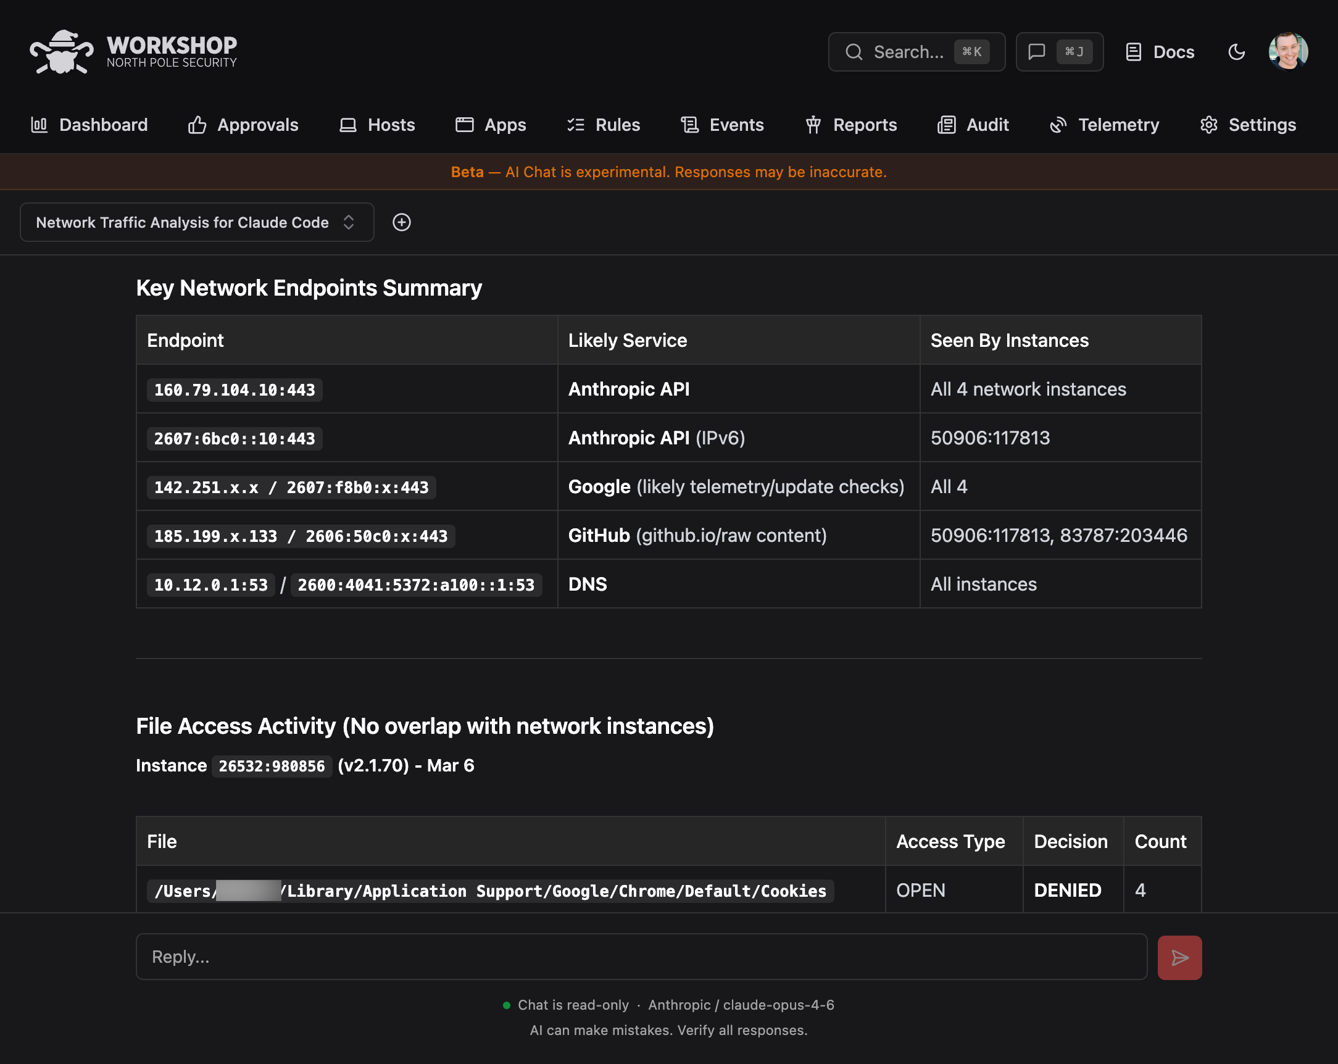This screenshot has height=1064, width=1338.
Task: Open the user profile avatar menu
Action: point(1289,52)
